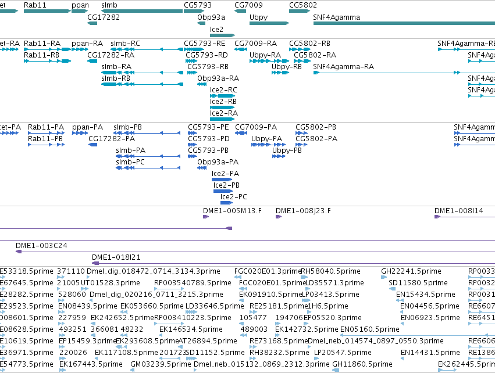Image resolution: width=495 pixels, height=373 pixels.
Task: Click the CG7009 gene label
Action: 248,5
